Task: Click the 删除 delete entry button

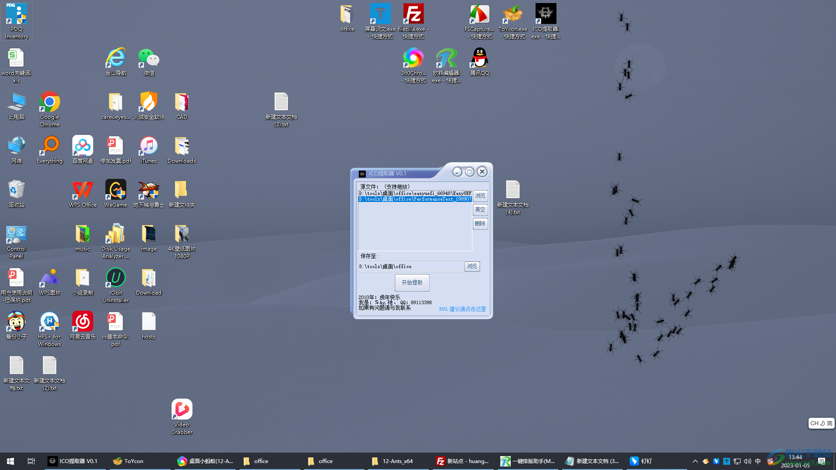Action: [x=480, y=224]
